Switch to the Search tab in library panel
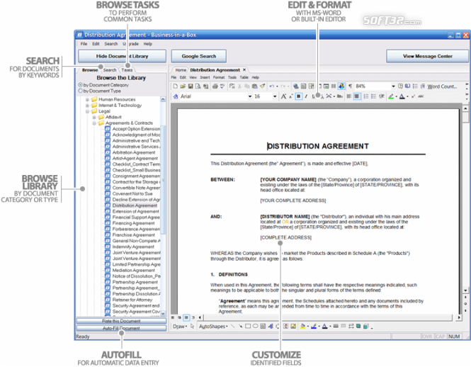 (x=110, y=70)
